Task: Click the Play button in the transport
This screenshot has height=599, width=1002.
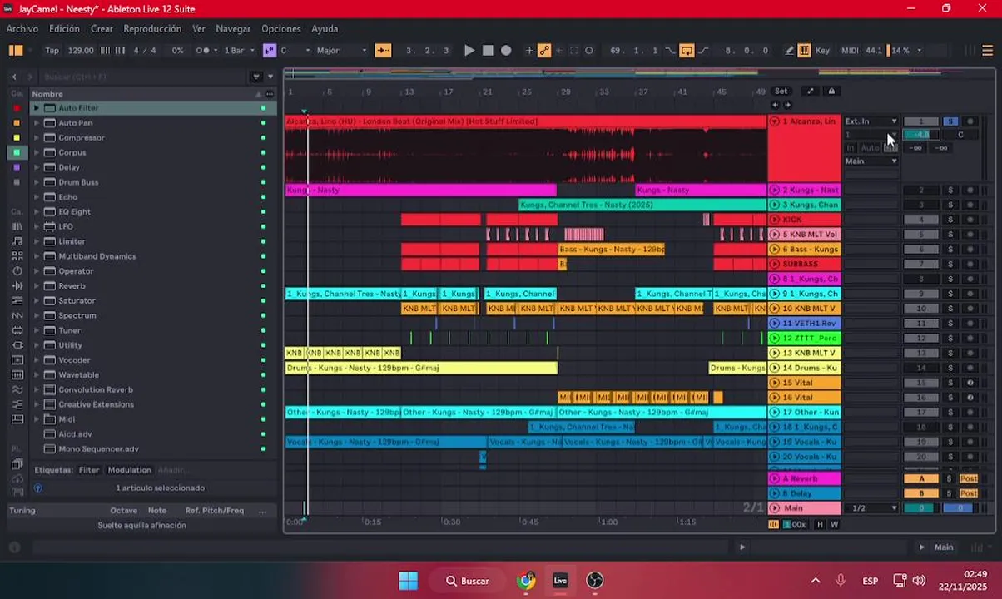Action: [469, 51]
